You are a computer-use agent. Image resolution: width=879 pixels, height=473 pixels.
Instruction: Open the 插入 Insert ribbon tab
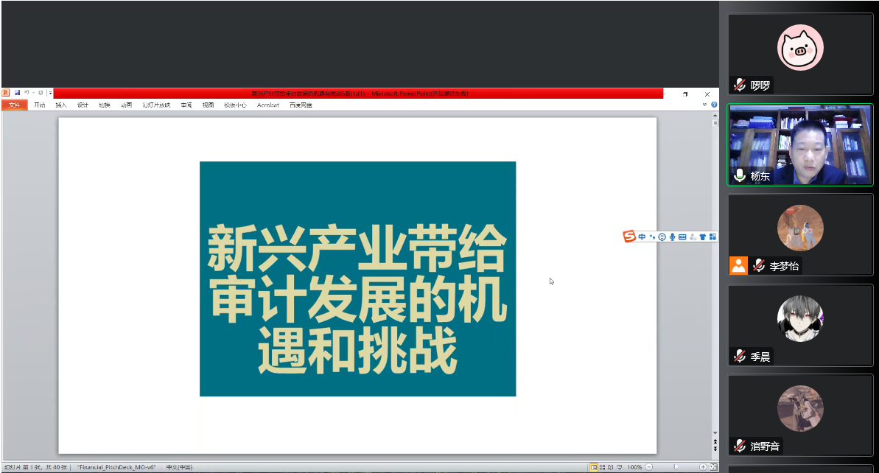(x=61, y=105)
